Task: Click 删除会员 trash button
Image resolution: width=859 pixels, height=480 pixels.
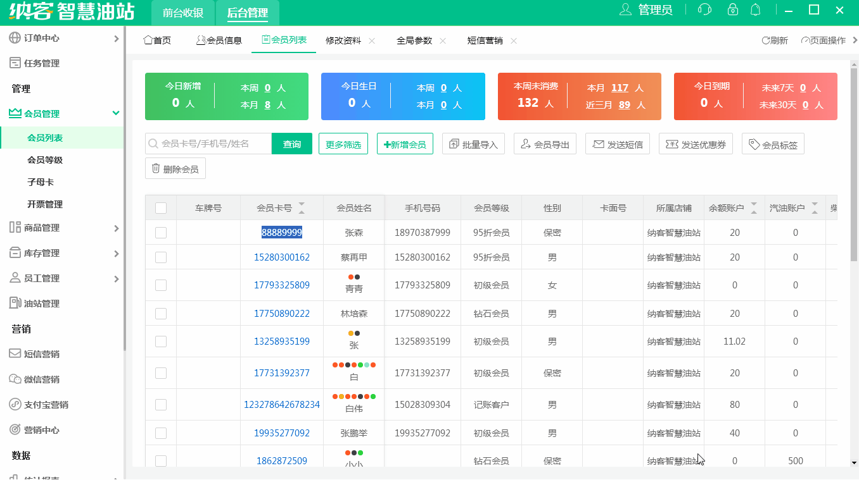Action: pyautogui.click(x=175, y=169)
